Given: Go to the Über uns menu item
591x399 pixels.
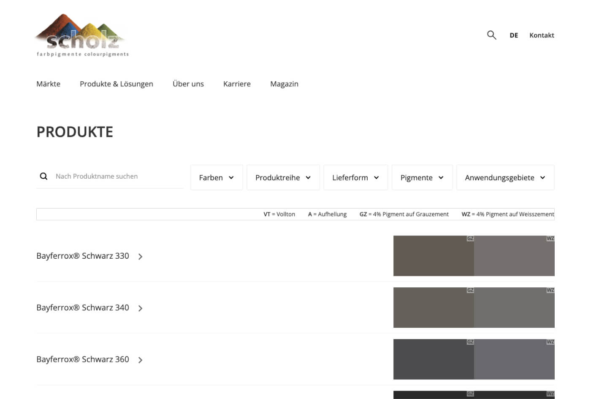Looking at the screenshot, I should (188, 84).
